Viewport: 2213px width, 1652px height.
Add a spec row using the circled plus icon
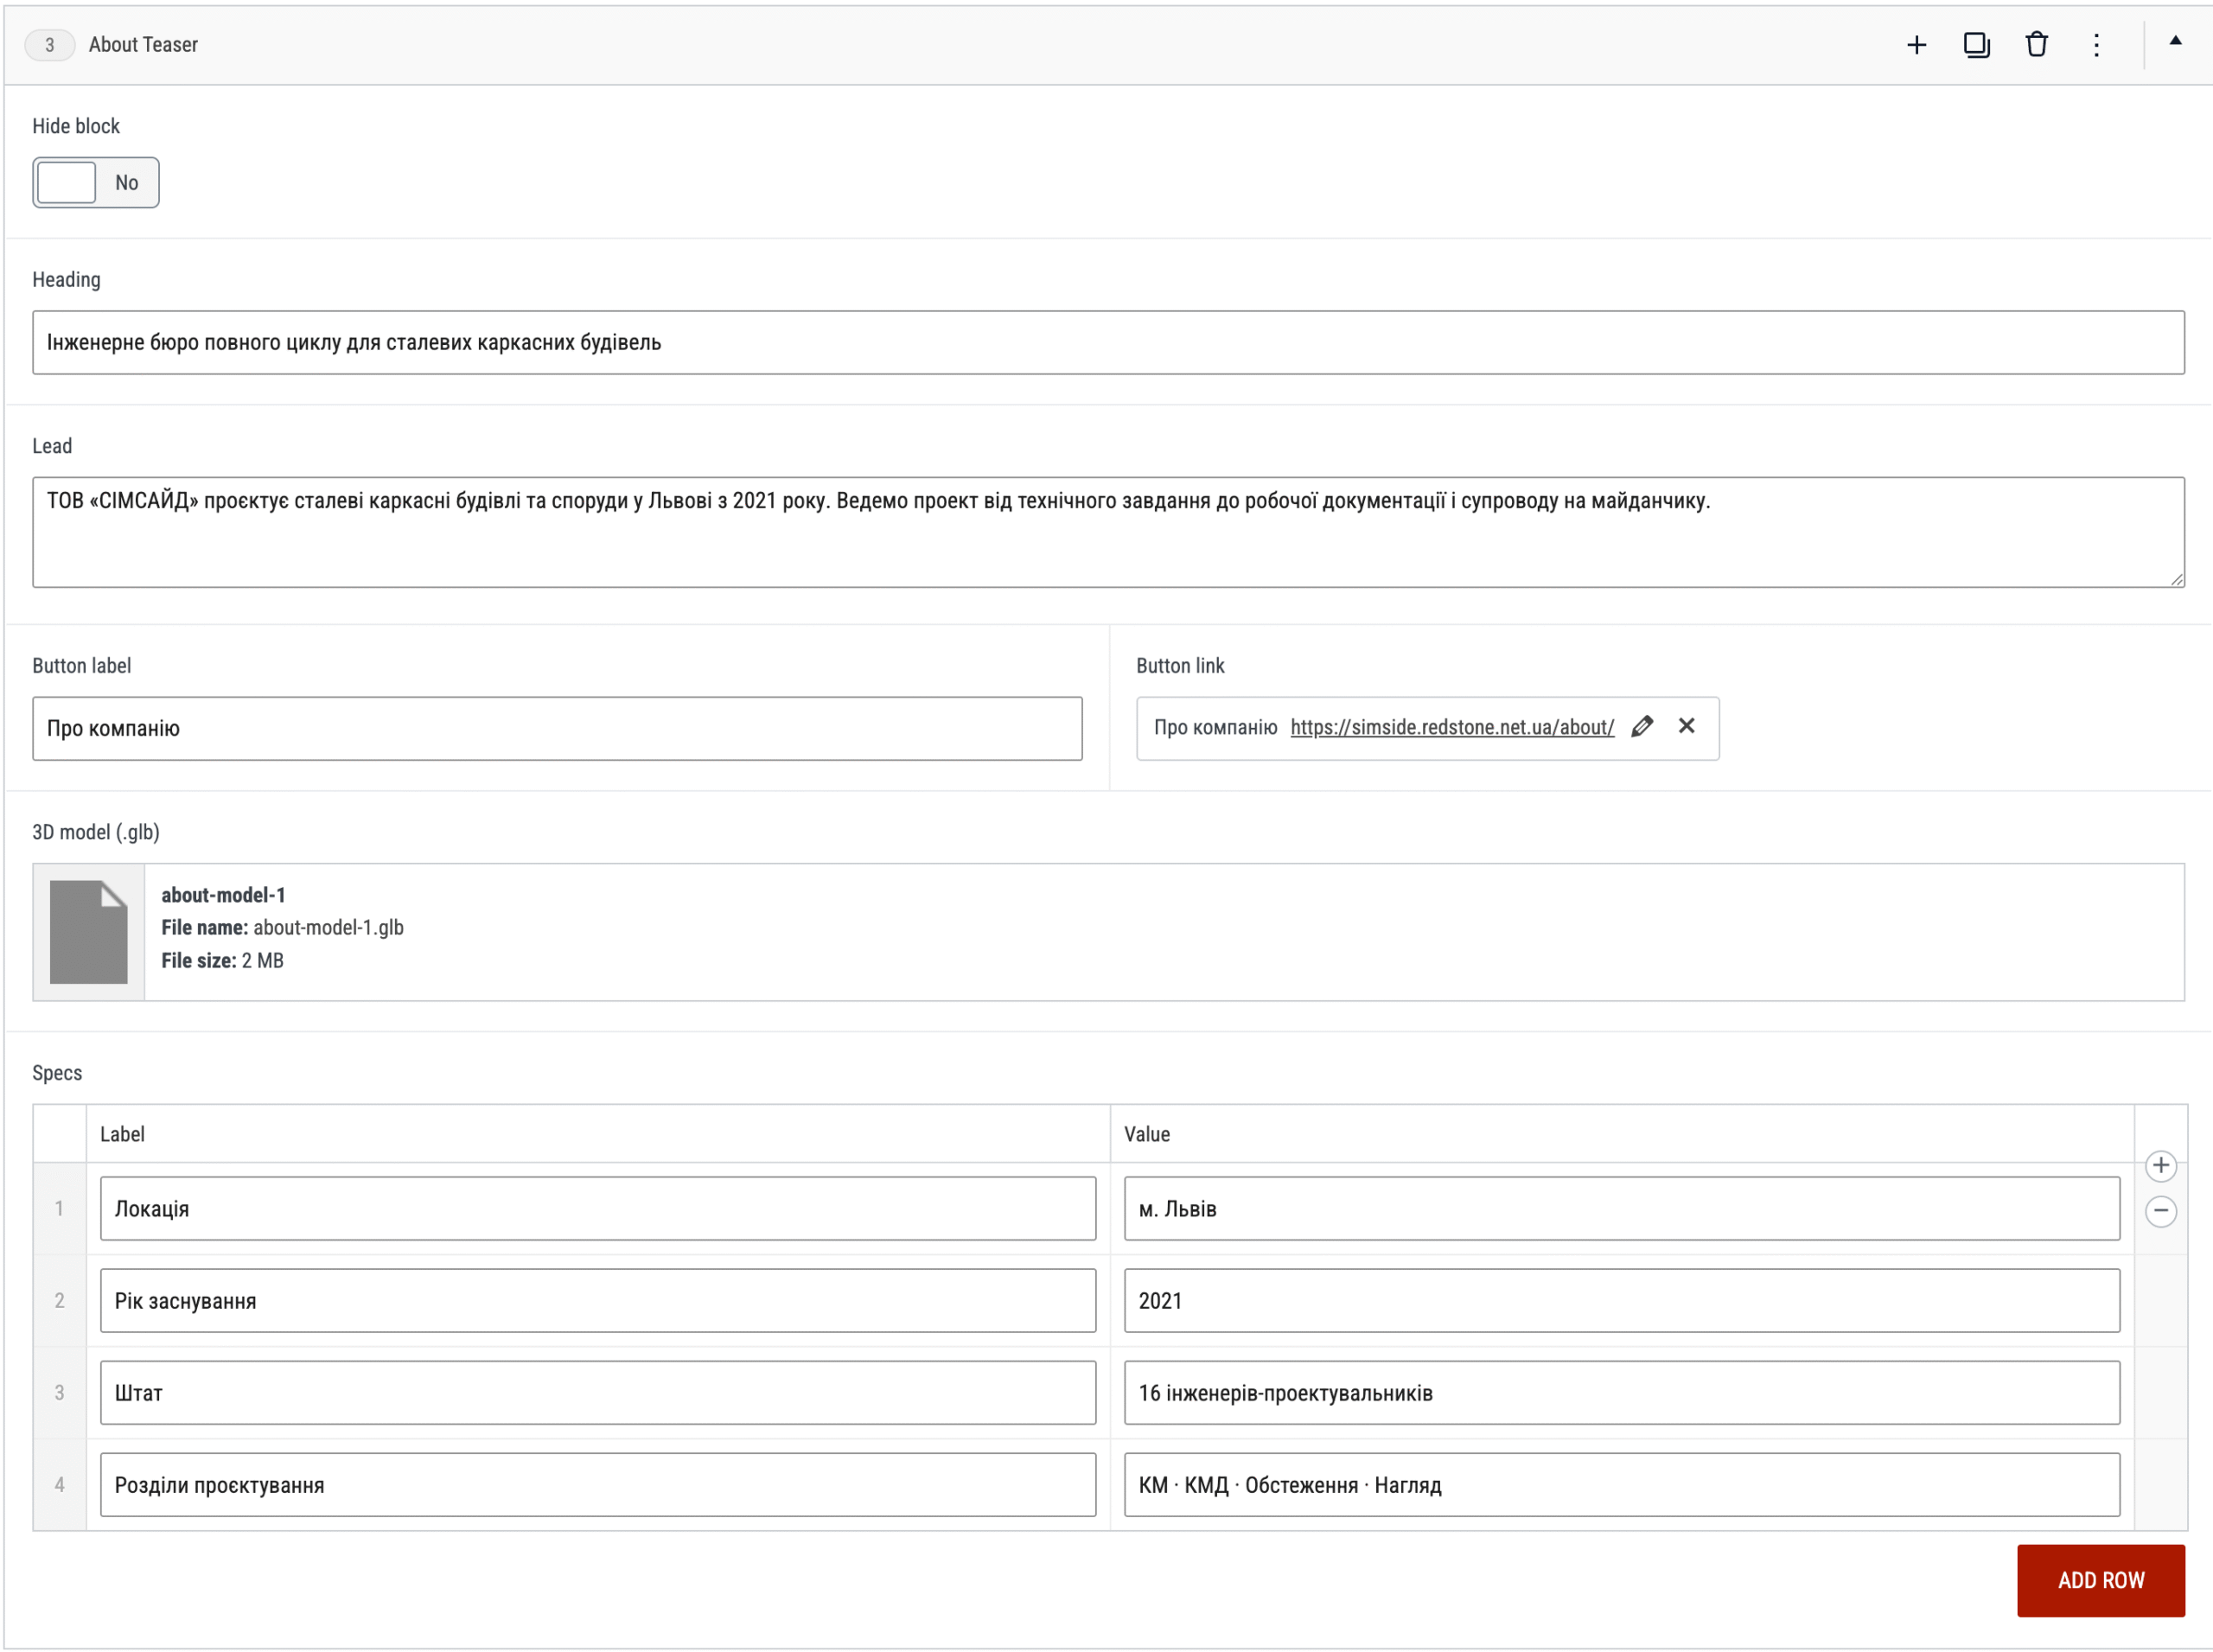2160,1166
